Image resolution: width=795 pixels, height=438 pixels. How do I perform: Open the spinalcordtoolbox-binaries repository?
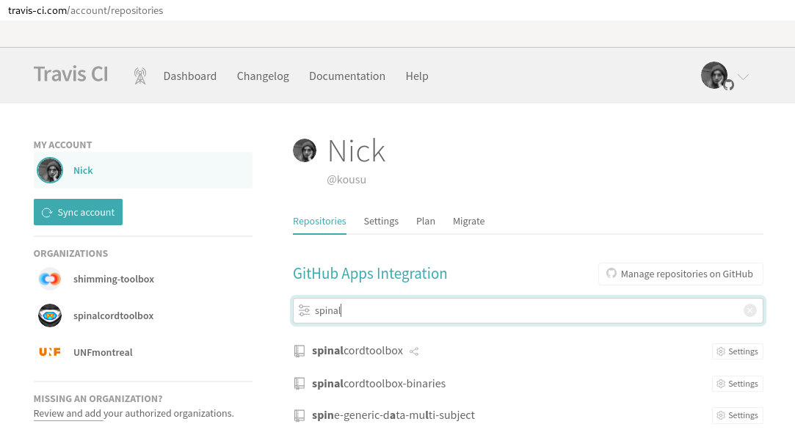coord(379,383)
